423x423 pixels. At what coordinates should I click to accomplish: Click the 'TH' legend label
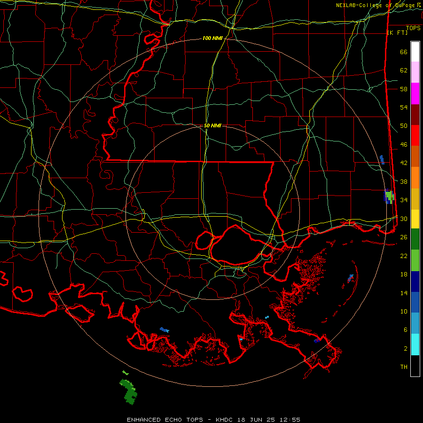[x=404, y=367]
